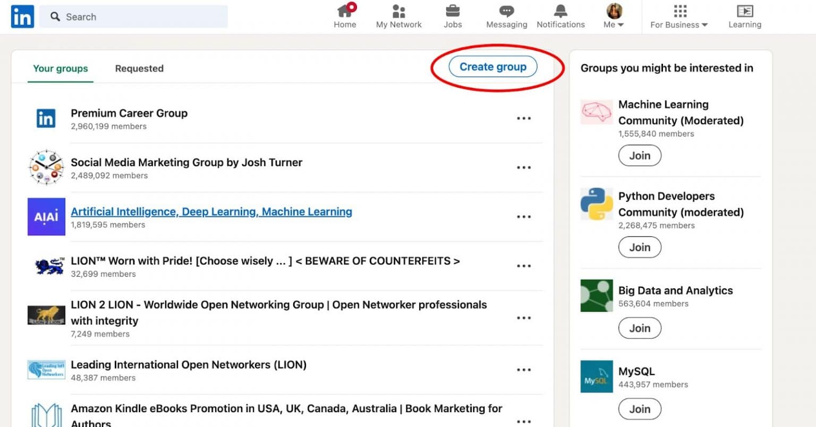Check Notifications using the bell icon
The image size is (816, 427).
(560, 12)
